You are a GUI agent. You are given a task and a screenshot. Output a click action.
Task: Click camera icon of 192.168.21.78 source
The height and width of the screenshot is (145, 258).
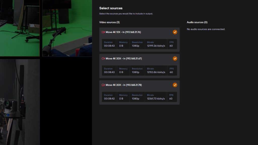103,85
